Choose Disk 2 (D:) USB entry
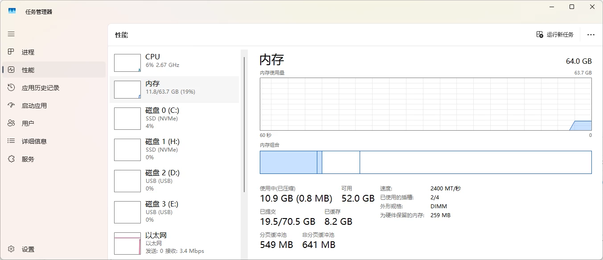This screenshot has height=260, width=603. pyautogui.click(x=174, y=181)
